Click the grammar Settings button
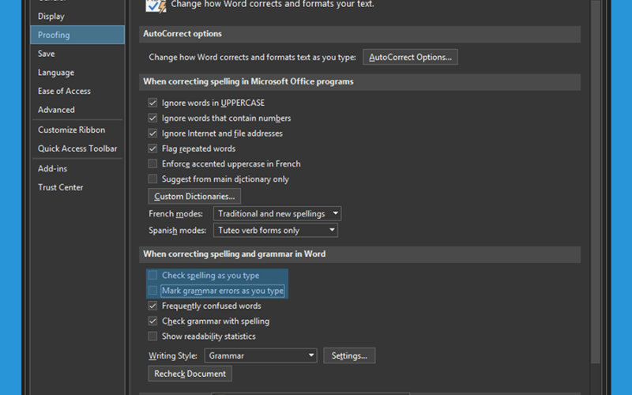This screenshot has height=395, width=632. point(349,355)
